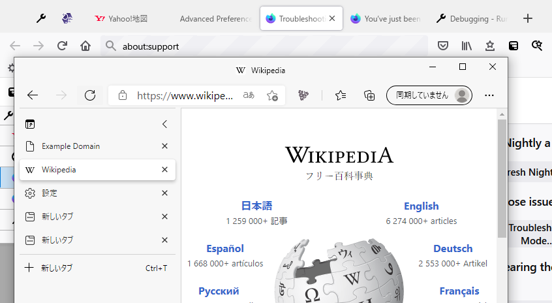
Task: Save page to Pocket in Firefox
Action: 443,46
